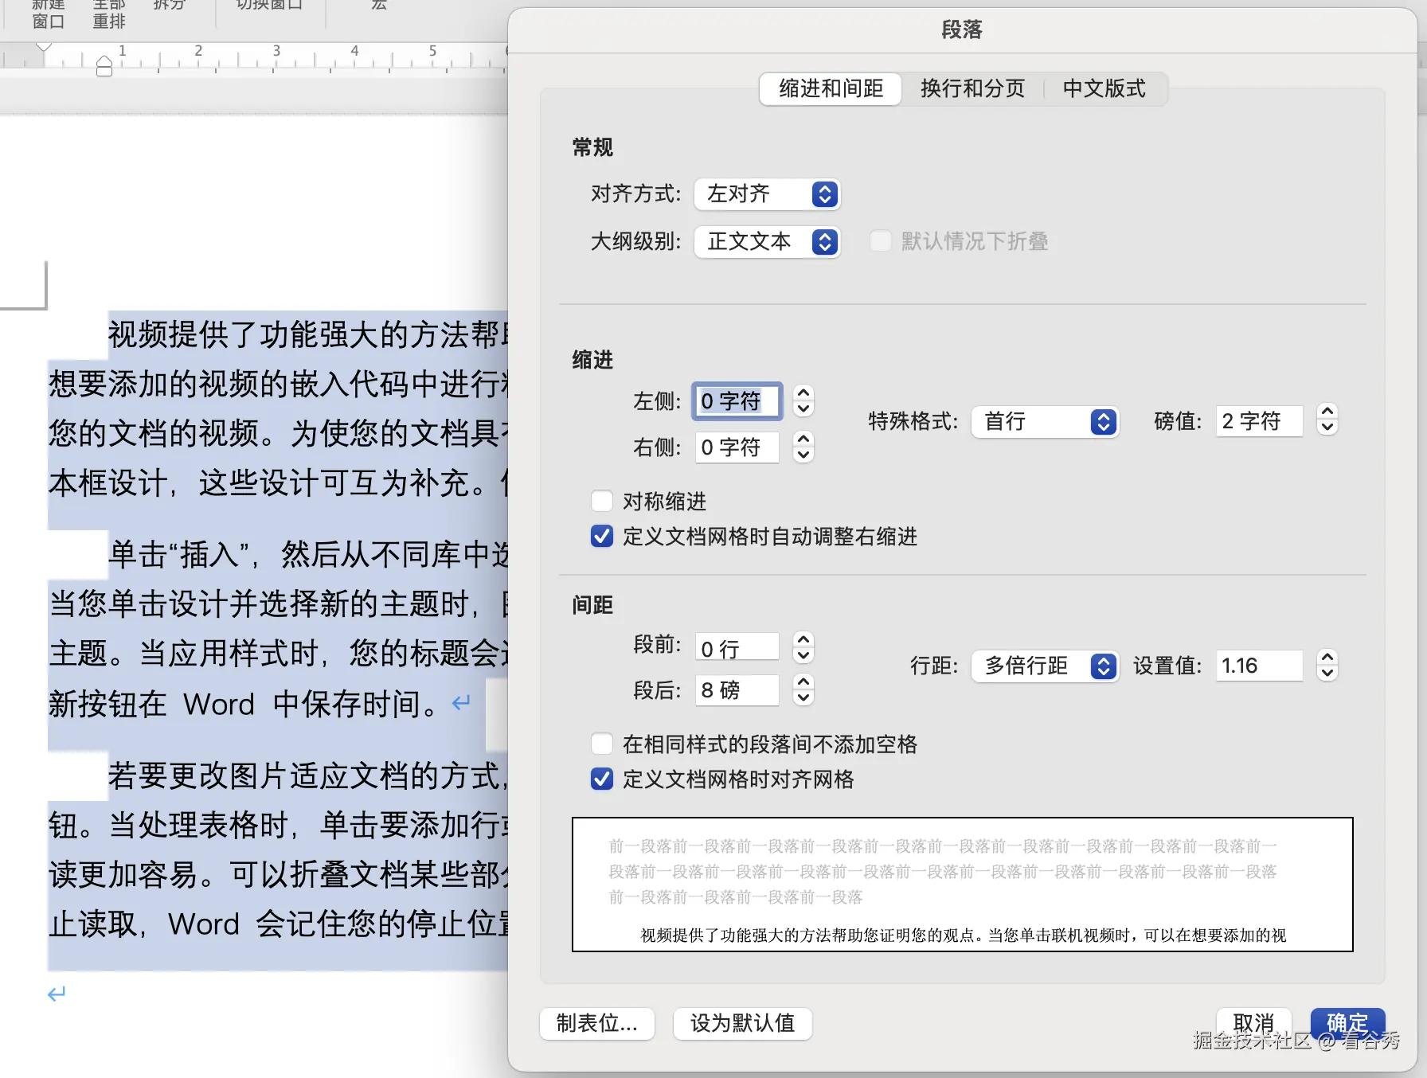Click the 设置值 field showing 1.16
This screenshot has height=1078, width=1427.
(x=1259, y=666)
